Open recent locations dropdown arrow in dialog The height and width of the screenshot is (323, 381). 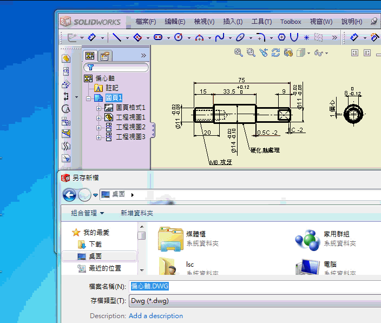click(x=95, y=195)
